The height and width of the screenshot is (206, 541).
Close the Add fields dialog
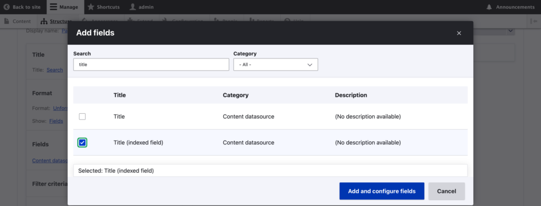coord(459,33)
